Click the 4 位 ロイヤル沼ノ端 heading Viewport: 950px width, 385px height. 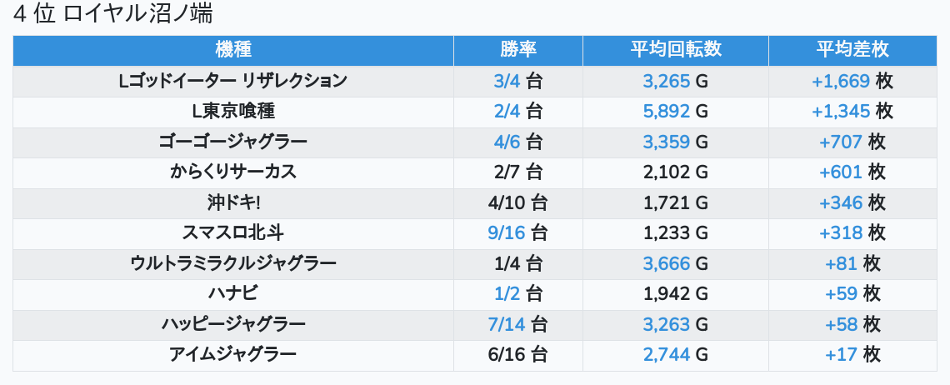point(112,14)
